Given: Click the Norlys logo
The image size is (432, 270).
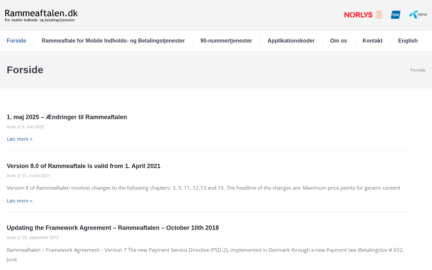Looking at the screenshot, I should pyautogui.click(x=358, y=15).
